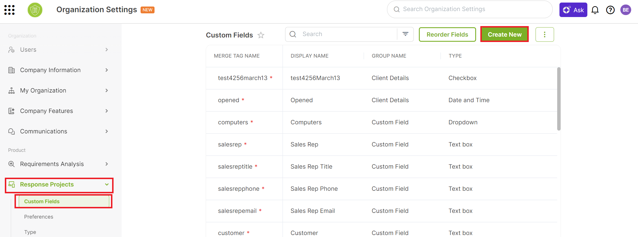638x237 pixels.
Task: Click the Company Features icon
Action: (x=11, y=111)
